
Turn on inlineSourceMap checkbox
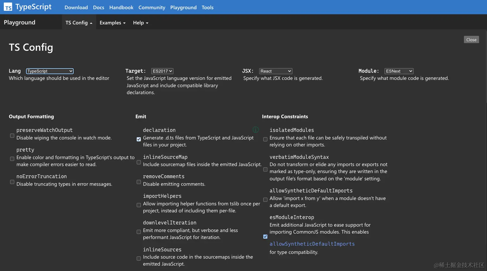(139, 162)
